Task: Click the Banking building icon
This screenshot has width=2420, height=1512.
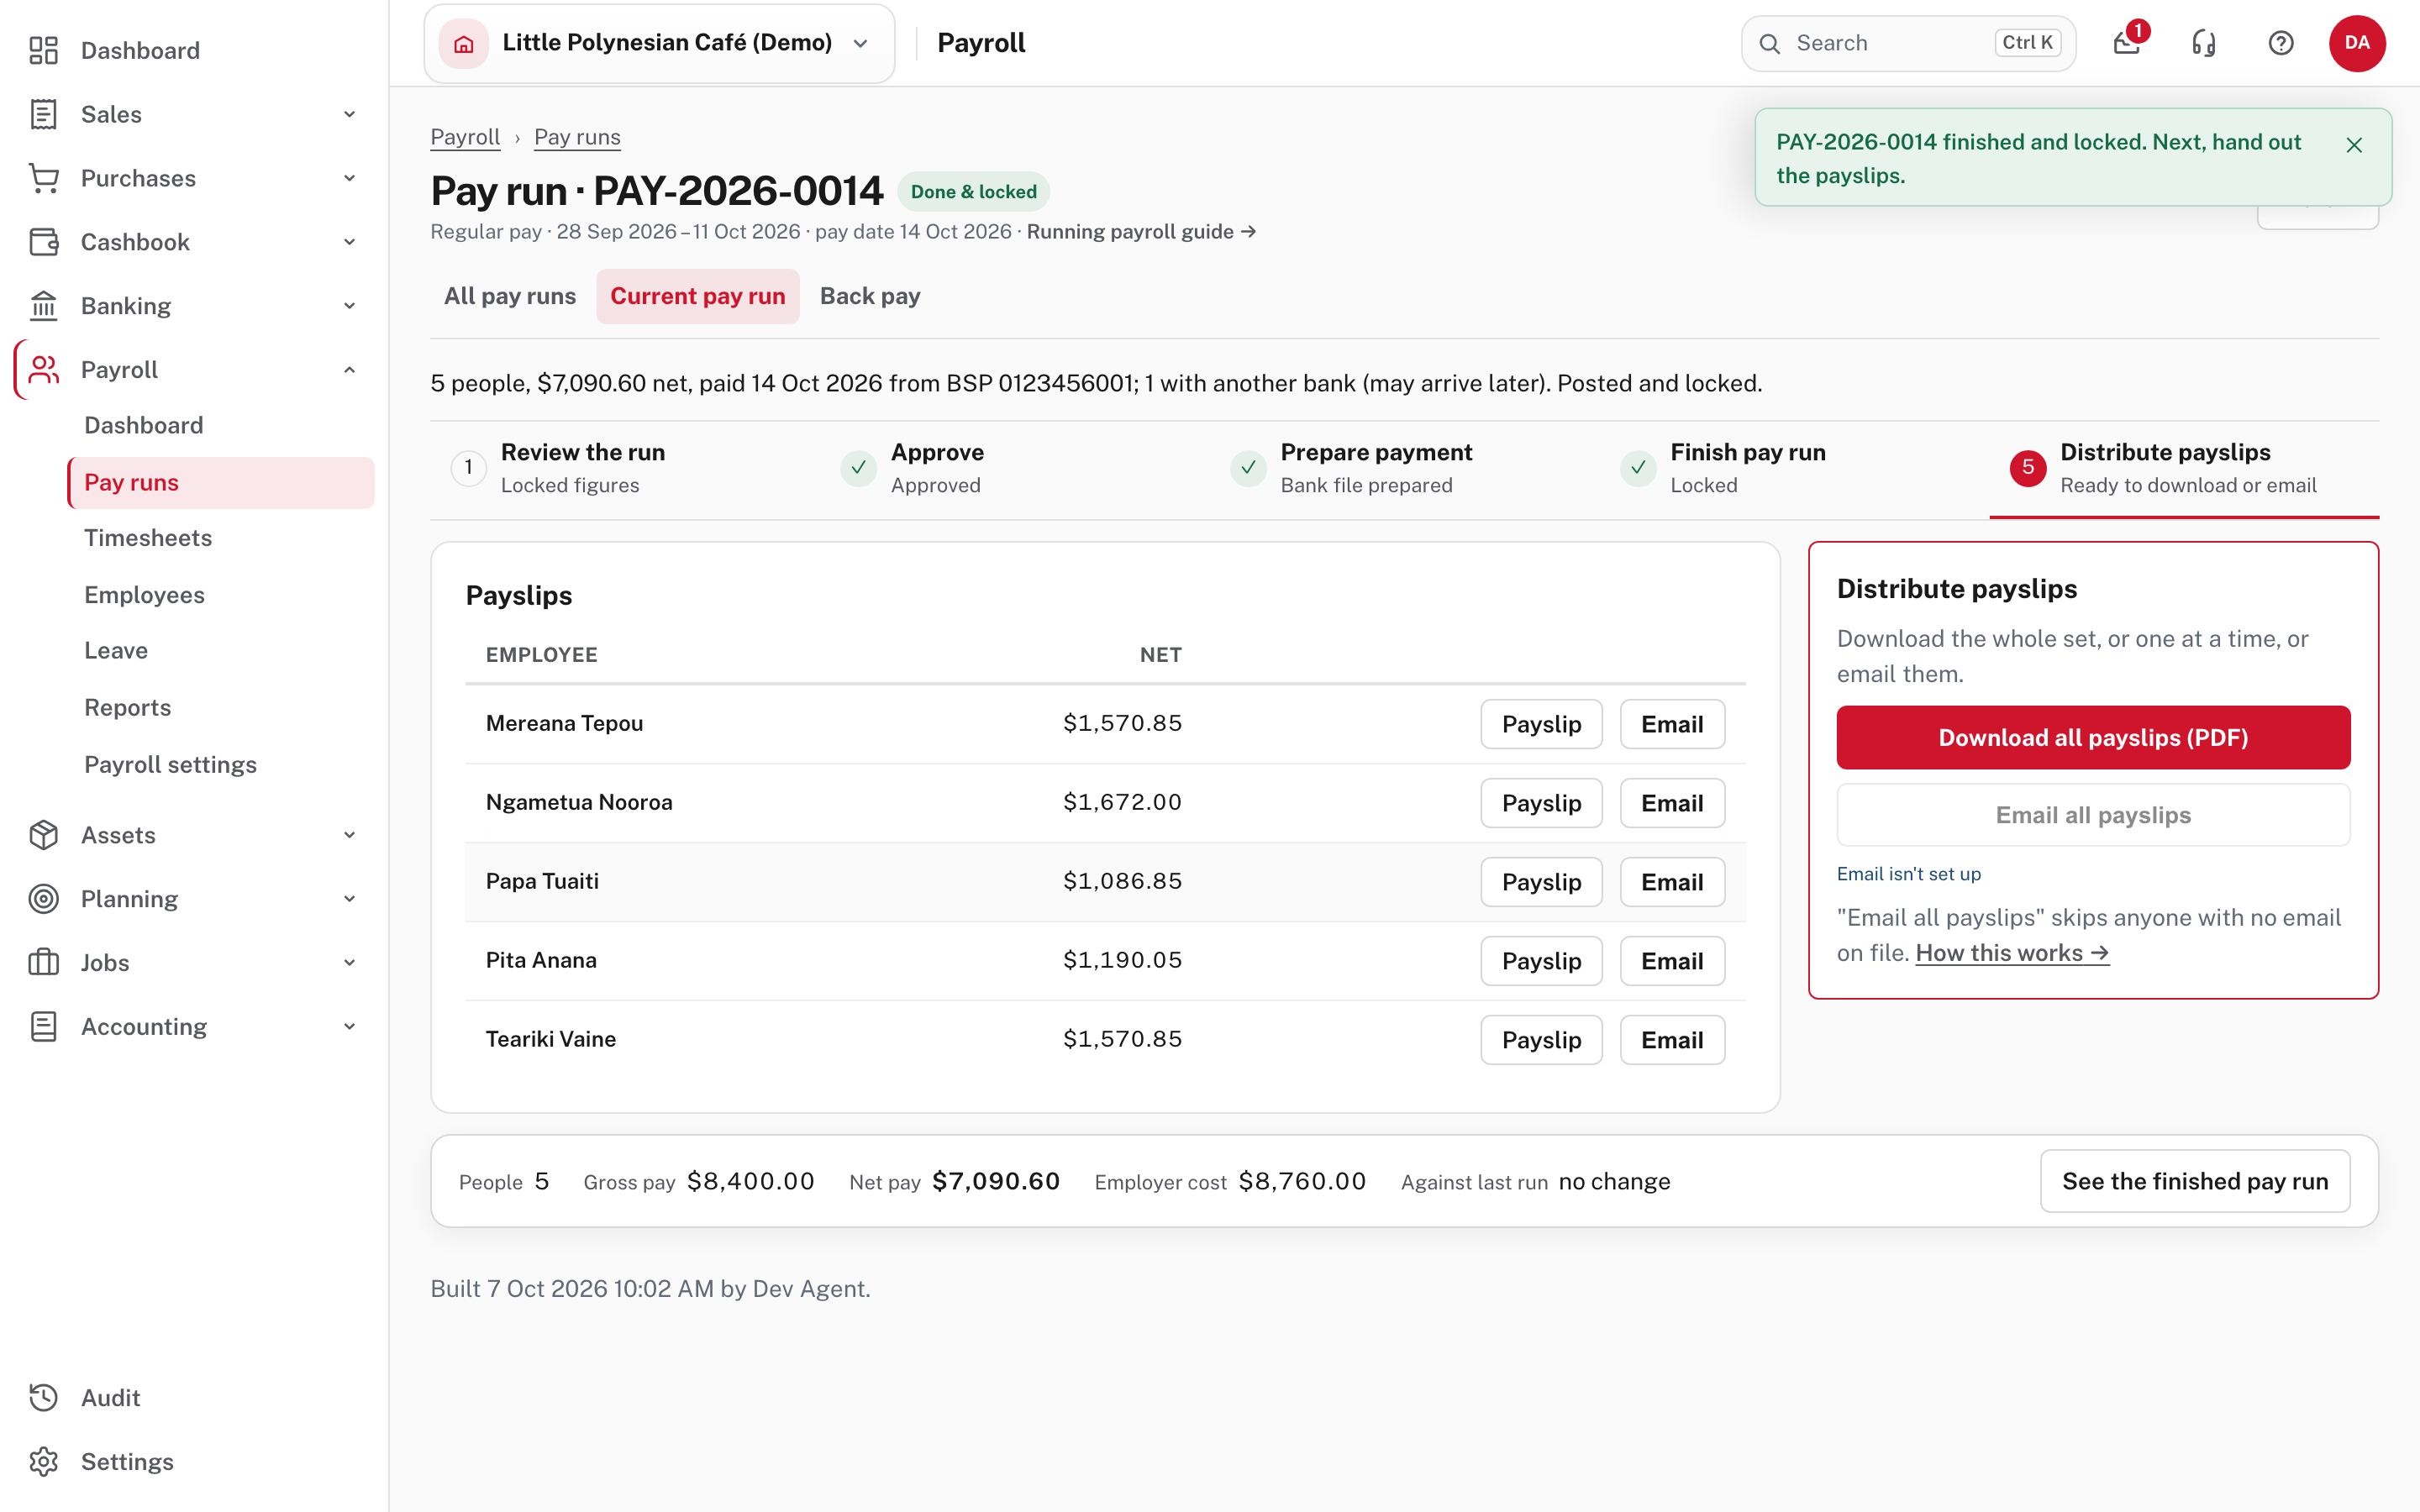Action: pos(43,306)
